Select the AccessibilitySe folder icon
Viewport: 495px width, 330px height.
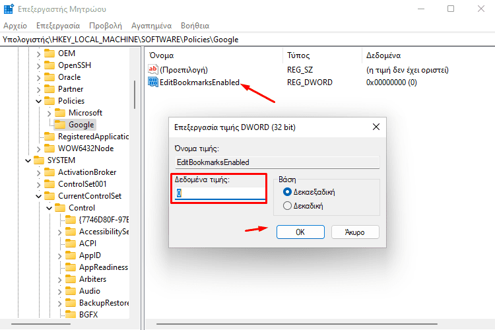(71, 232)
